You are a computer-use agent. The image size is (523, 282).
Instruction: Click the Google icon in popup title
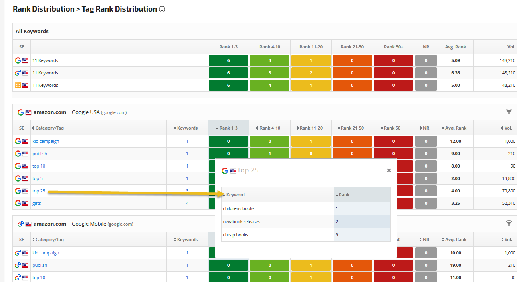(225, 170)
